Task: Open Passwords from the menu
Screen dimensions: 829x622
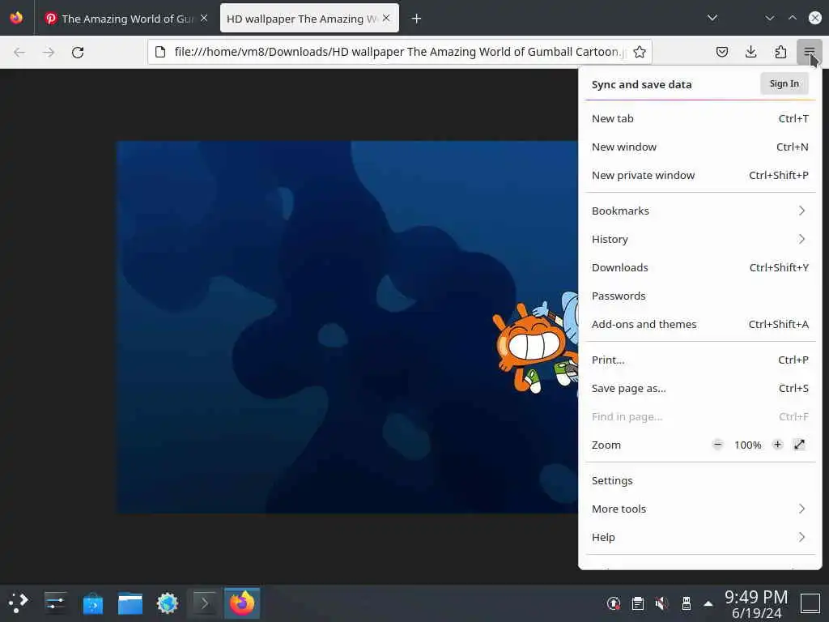Action: [700, 296]
